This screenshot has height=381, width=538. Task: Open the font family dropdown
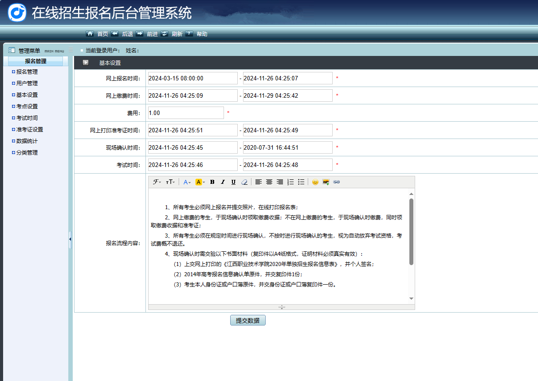pyautogui.click(x=157, y=182)
